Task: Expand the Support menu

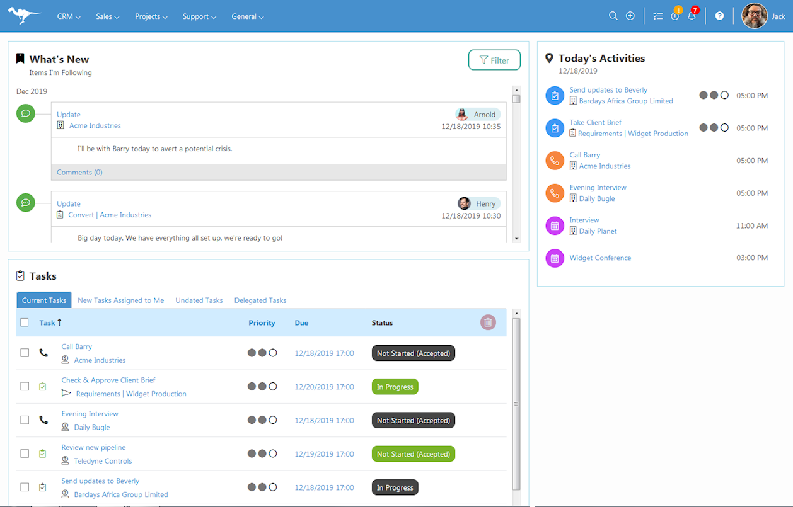Action: [x=199, y=16]
